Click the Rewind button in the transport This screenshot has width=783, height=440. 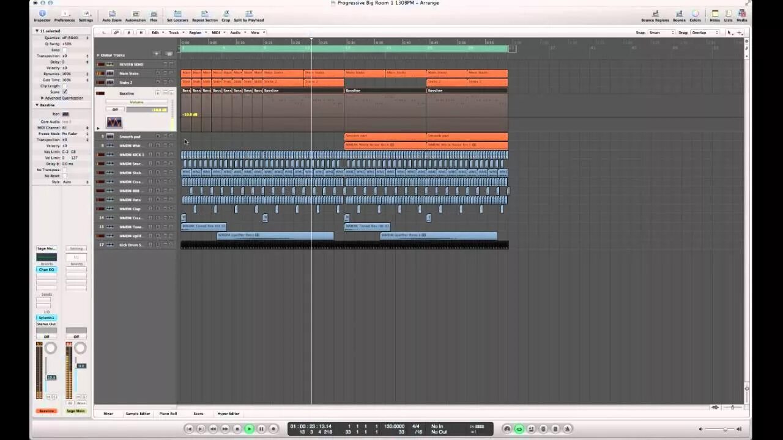[x=213, y=429]
